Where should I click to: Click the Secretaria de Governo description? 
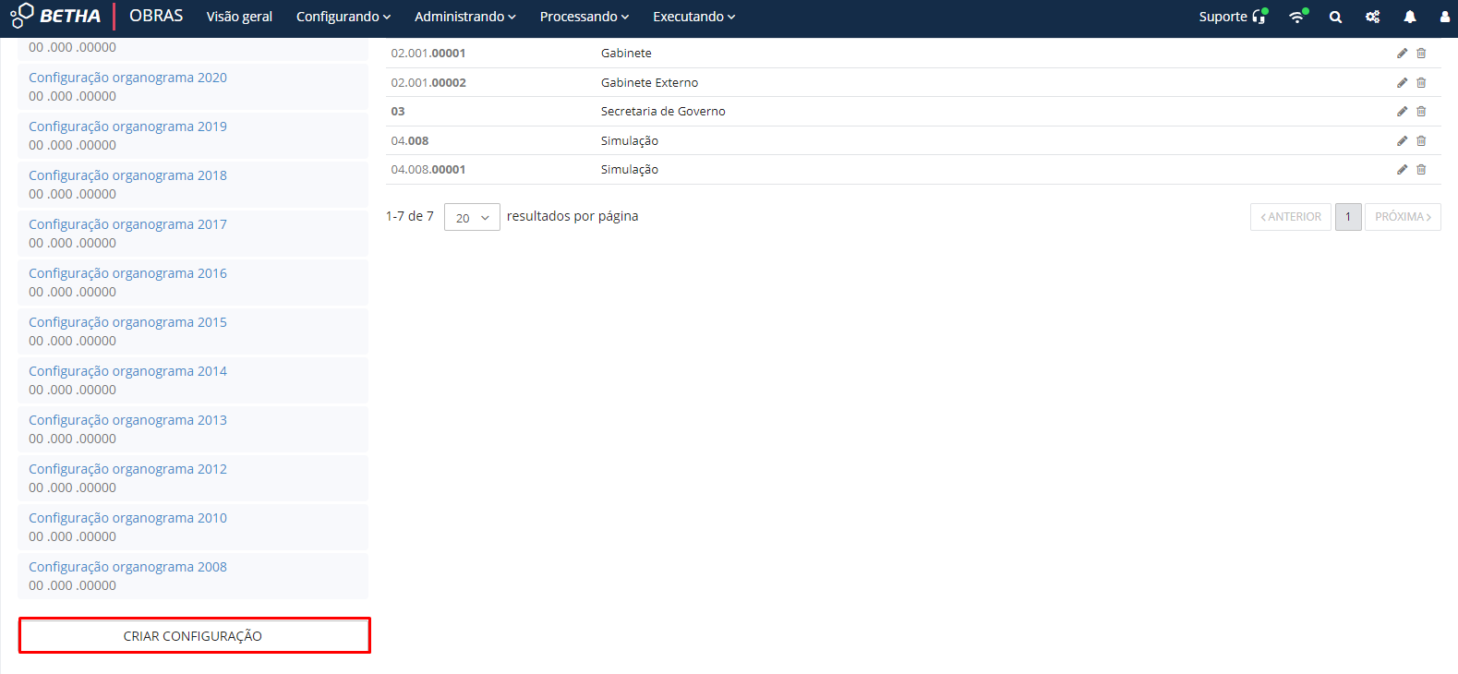663,112
